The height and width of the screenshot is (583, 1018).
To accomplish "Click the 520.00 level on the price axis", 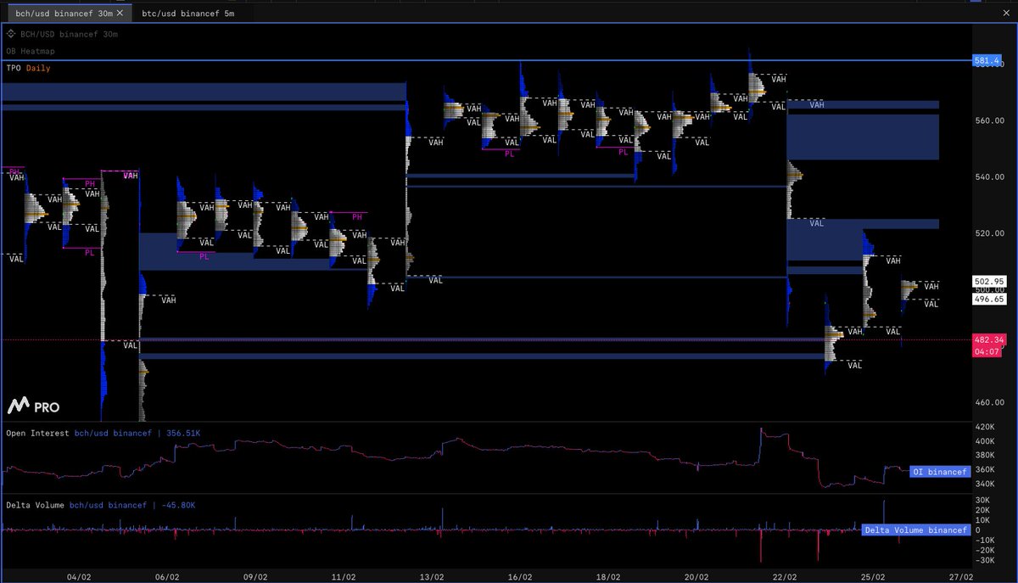I will coord(988,233).
